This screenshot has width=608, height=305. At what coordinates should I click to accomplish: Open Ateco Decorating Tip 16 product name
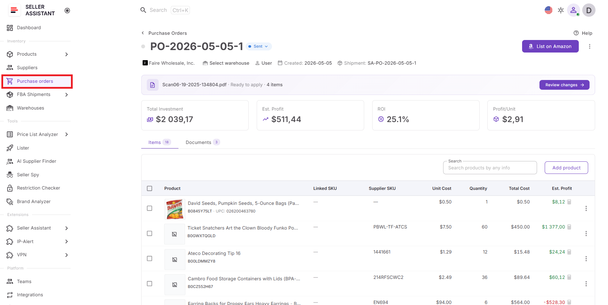[214, 253]
